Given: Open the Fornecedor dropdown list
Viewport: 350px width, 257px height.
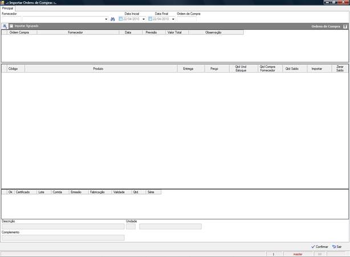Looking at the screenshot, I should point(106,19).
